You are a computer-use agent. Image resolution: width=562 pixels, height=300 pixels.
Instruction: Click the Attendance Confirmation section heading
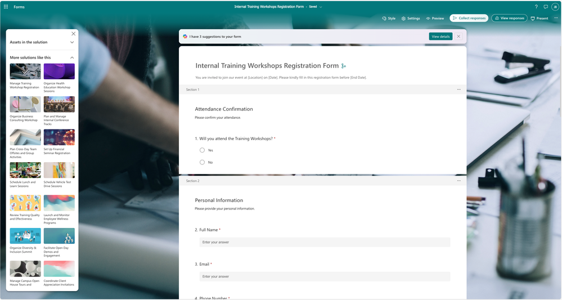pyautogui.click(x=224, y=109)
